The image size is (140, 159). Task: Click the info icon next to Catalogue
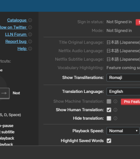click(x=30, y=20)
